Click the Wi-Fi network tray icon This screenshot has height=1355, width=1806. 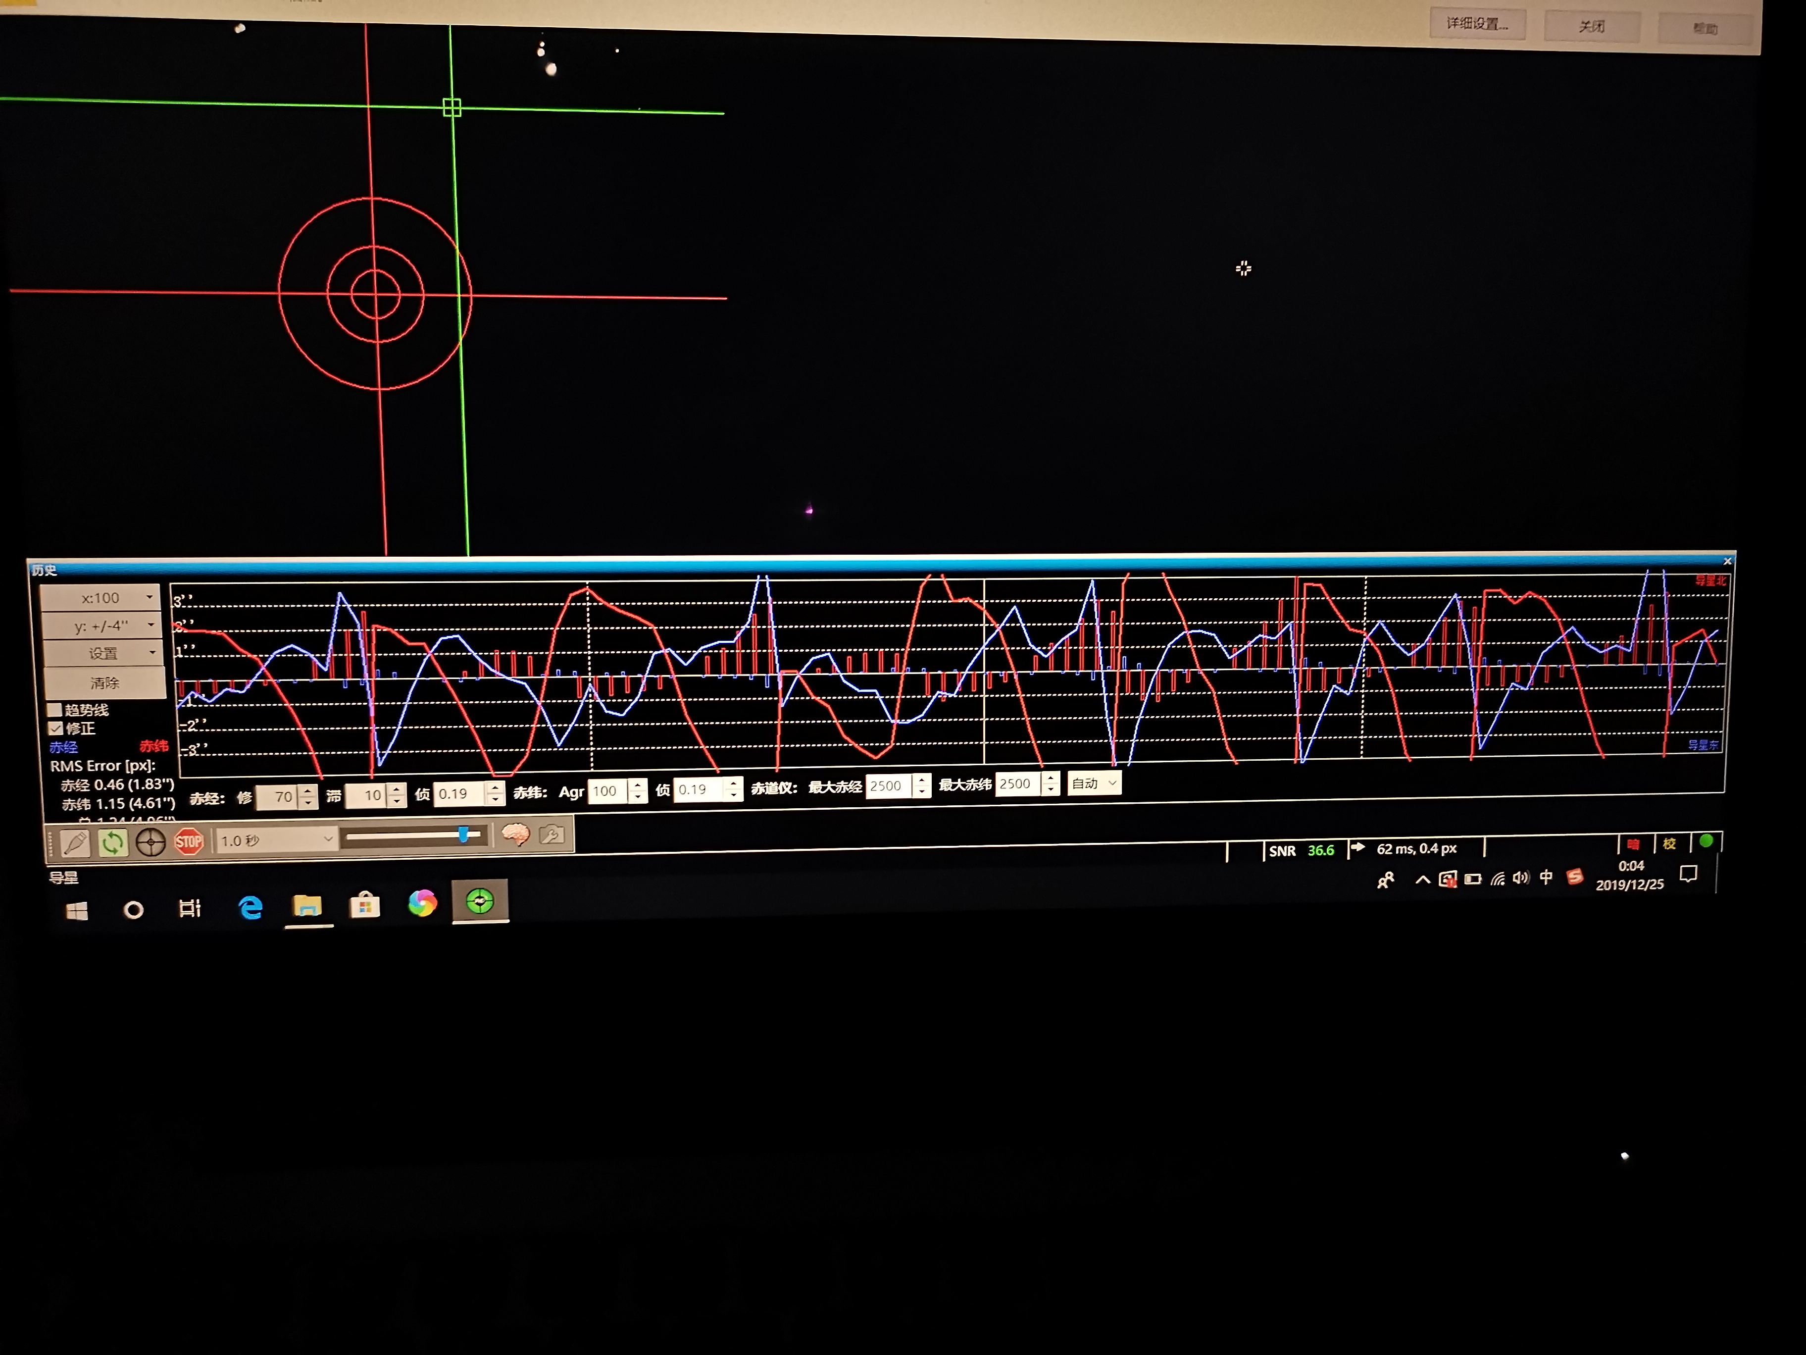tap(1498, 879)
